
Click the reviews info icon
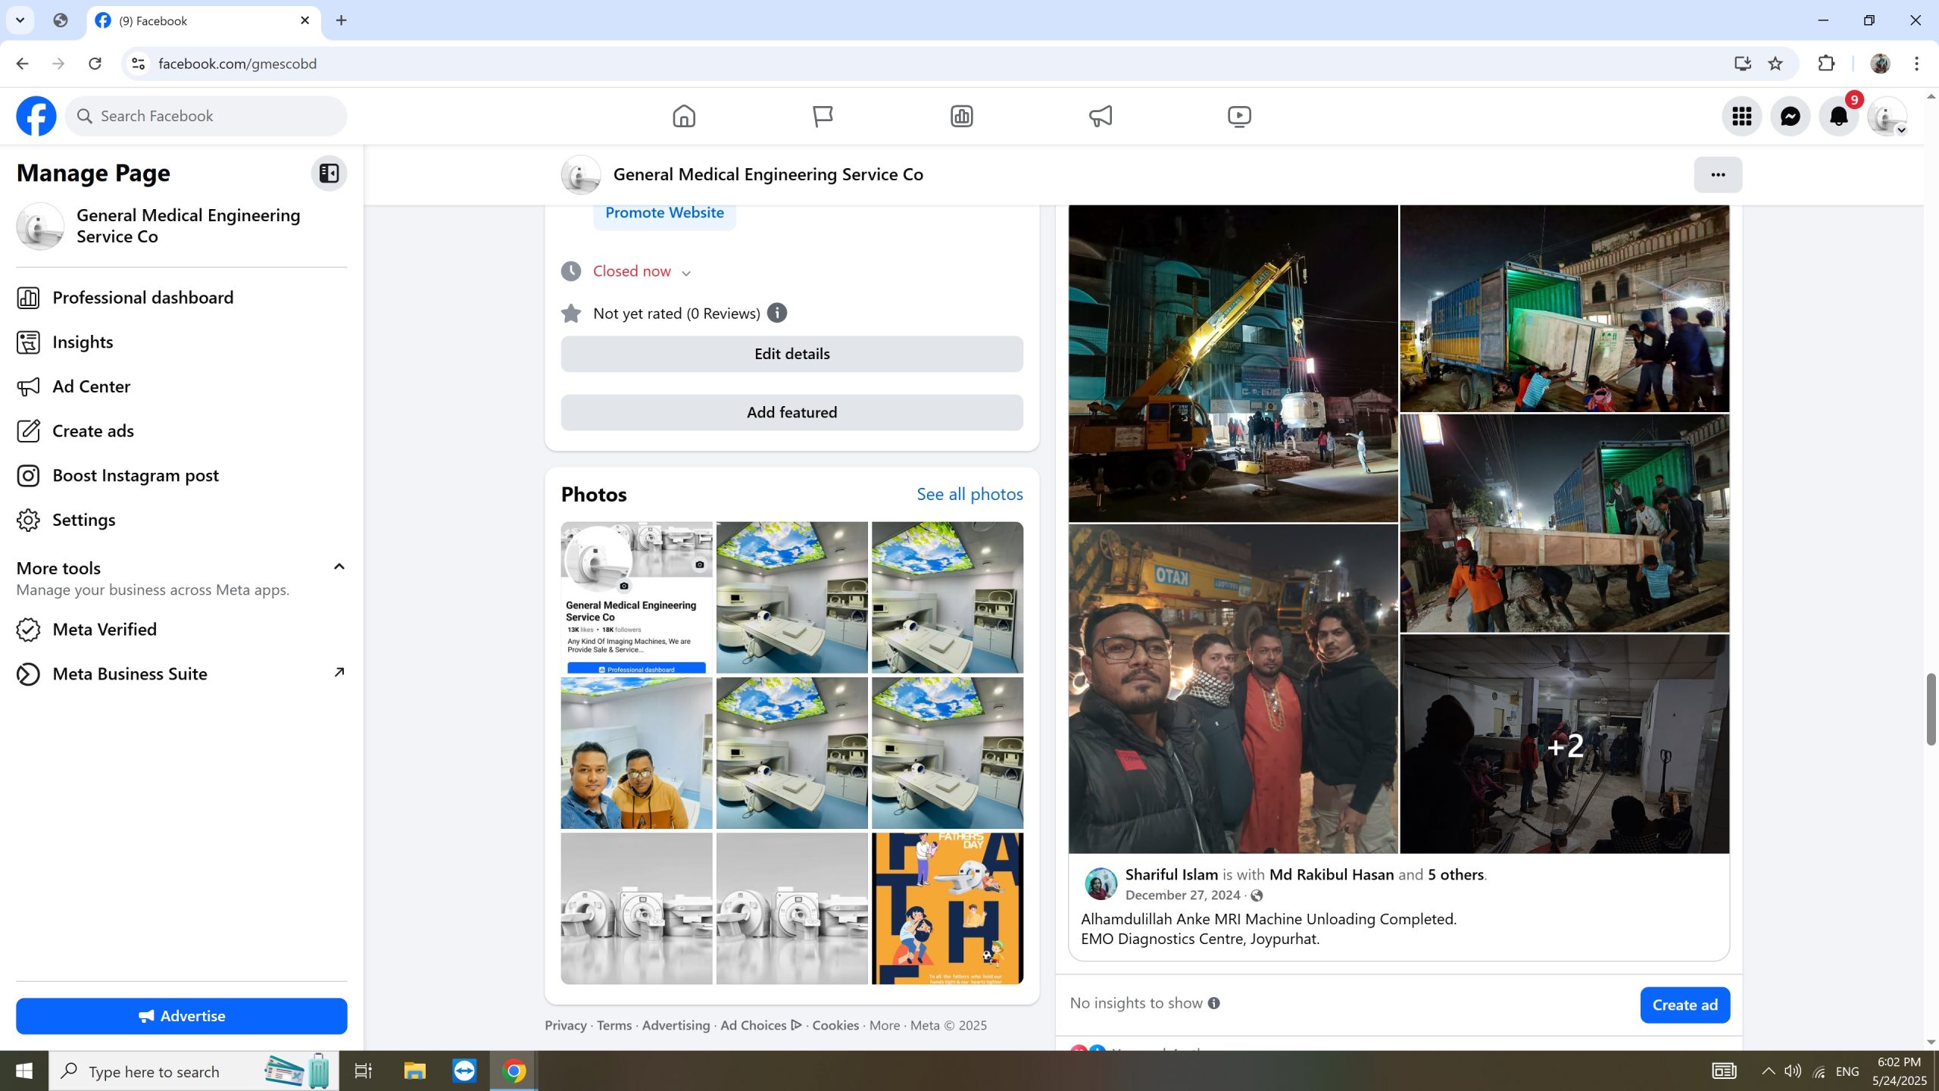[777, 313]
